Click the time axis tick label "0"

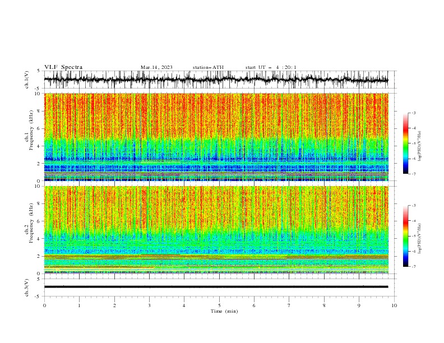(44, 305)
